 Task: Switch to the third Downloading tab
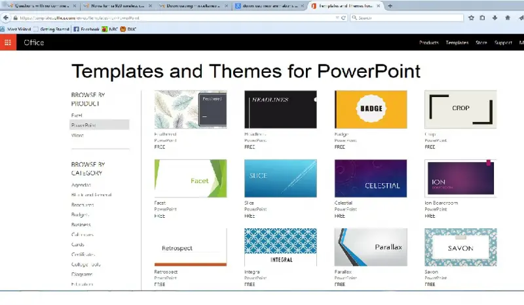tap(193, 6)
